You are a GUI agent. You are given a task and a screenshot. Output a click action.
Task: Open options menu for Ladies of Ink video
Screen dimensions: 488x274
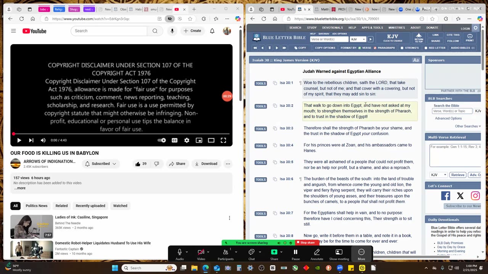(x=230, y=218)
